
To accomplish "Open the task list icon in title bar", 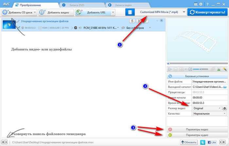I will click(x=196, y=4).
